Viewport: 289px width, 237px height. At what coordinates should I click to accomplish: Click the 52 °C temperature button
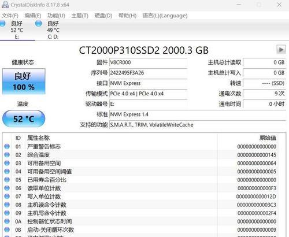coord(24,118)
